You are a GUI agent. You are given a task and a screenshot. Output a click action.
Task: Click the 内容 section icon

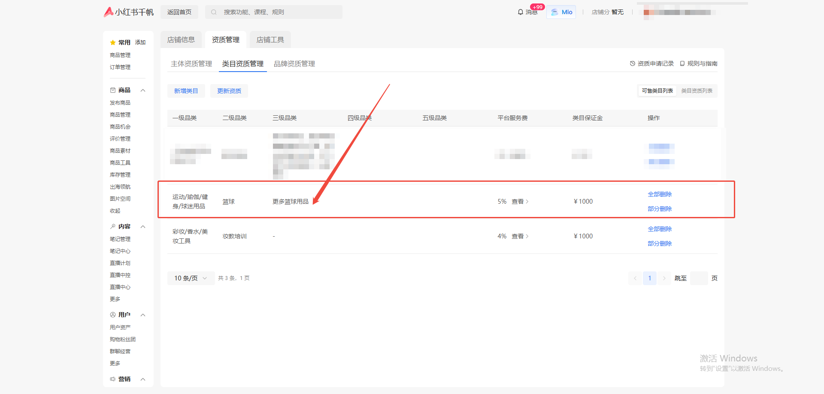click(113, 226)
